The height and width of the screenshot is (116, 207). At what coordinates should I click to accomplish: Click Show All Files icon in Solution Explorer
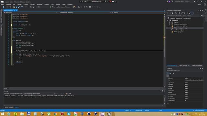(x=184, y=13)
